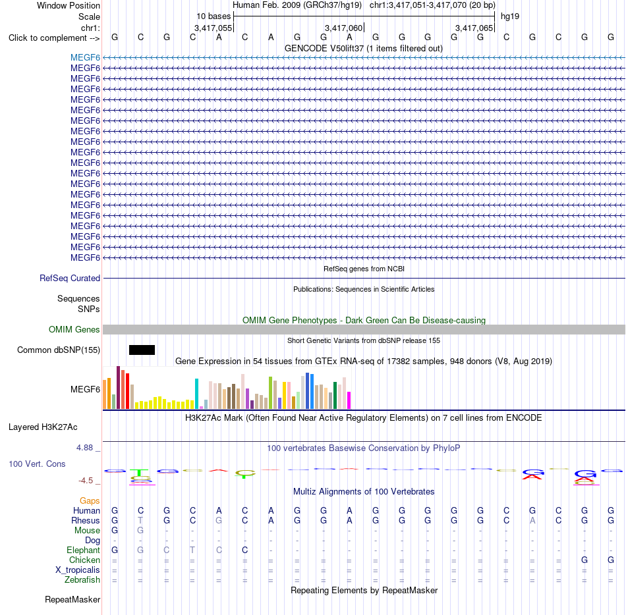Click the -4.5 conservation lower limit value
The image size is (626, 615).
coord(86,481)
